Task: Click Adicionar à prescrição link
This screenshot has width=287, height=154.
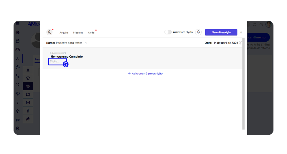Action: 145,74
